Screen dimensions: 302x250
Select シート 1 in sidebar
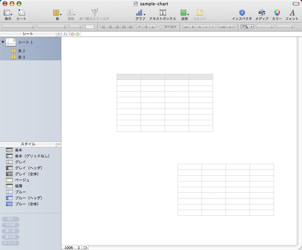coord(30,42)
